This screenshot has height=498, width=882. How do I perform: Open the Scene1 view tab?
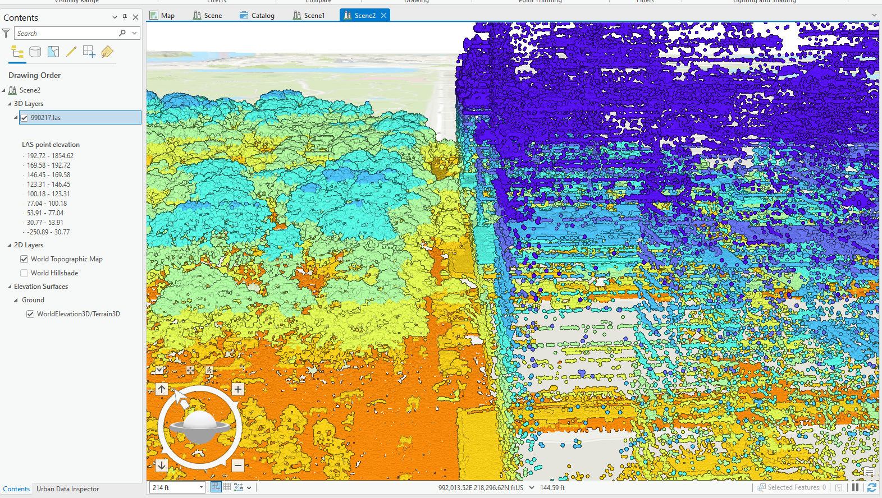tap(309, 16)
